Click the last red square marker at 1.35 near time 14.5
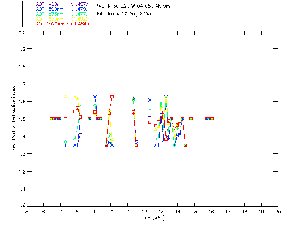The image size is (286, 229). [x=185, y=145]
